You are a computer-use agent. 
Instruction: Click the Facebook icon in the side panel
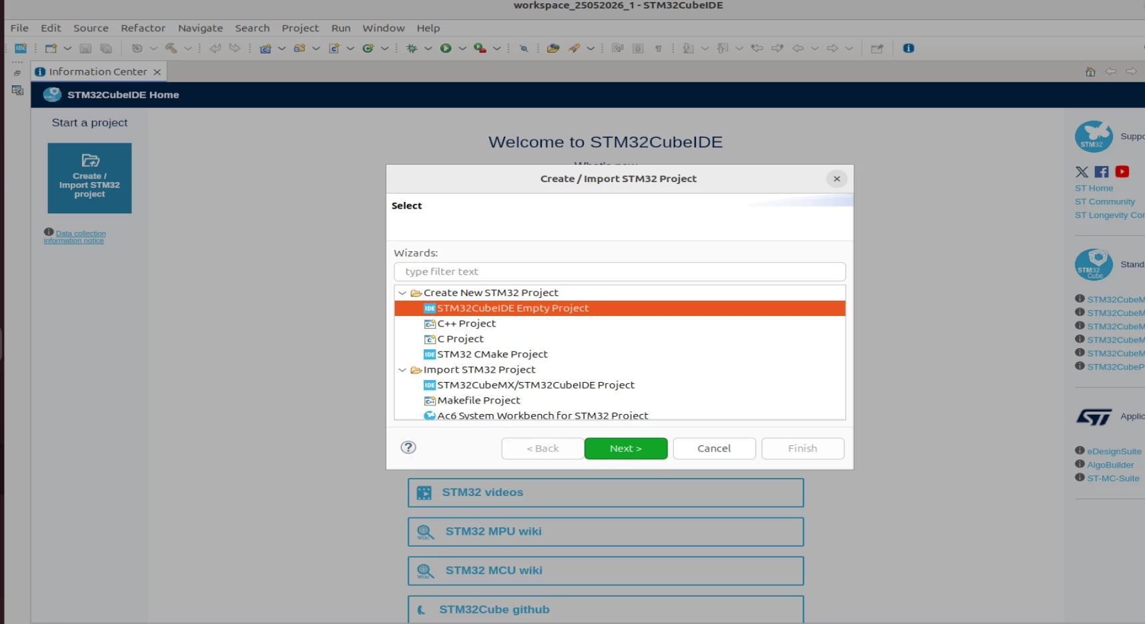pos(1102,172)
